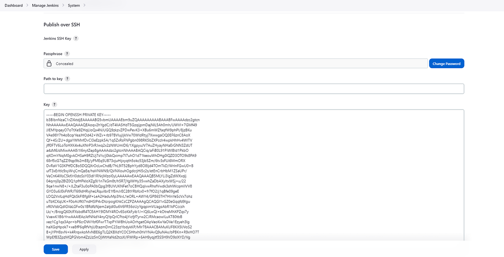Image resolution: width=504 pixels, height=257 pixels.
Task: Click key line starting with 68rf5cG7qZZI9qp9b2mE8j
Action: pos(116,160)
